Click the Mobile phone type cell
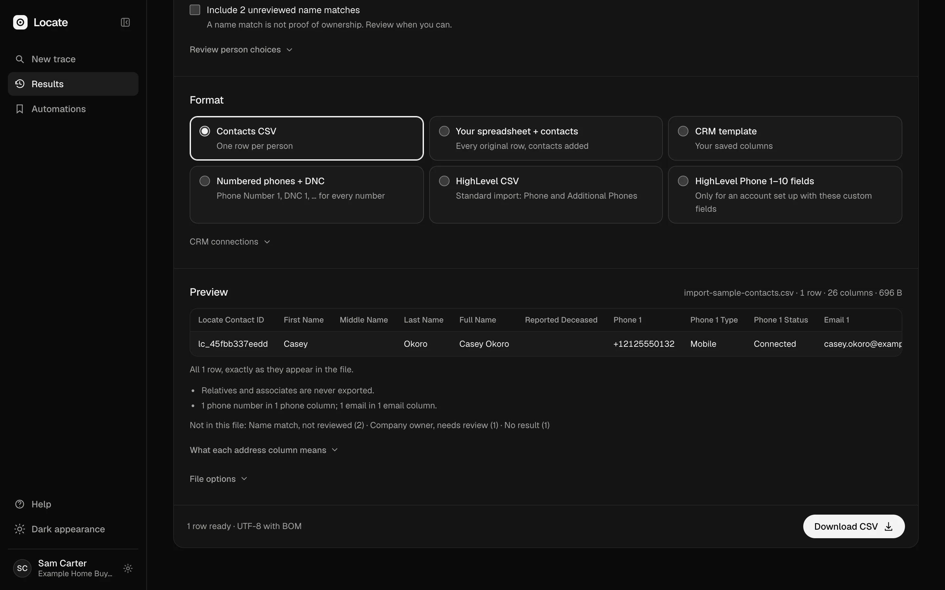The height and width of the screenshot is (590, 945). pyautogui.click(x=703, y=344)
